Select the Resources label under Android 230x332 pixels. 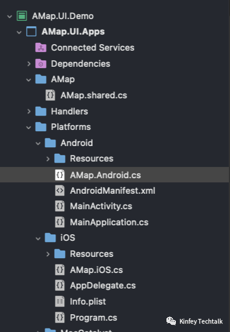coord(92,159)
